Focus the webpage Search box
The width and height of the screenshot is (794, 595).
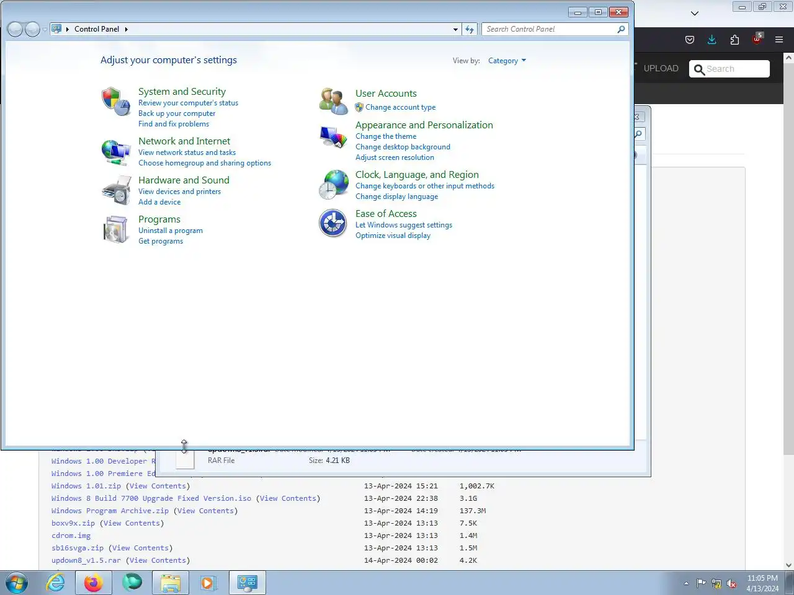click(729, 69)
